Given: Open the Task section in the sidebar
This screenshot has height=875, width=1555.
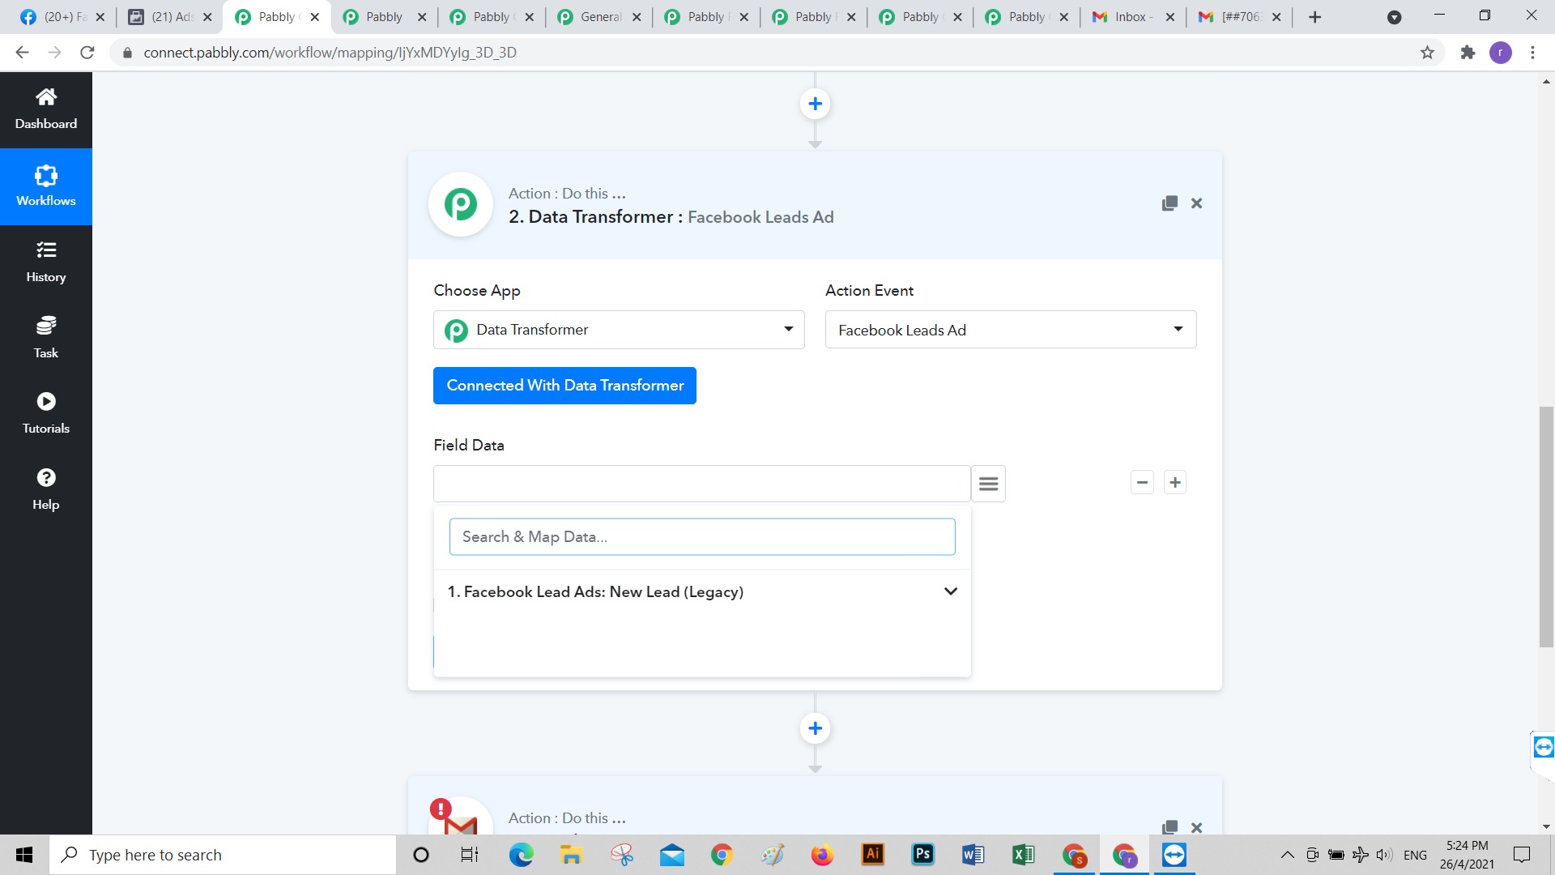Looking at the screenshot, I should [x=46, y=339].
